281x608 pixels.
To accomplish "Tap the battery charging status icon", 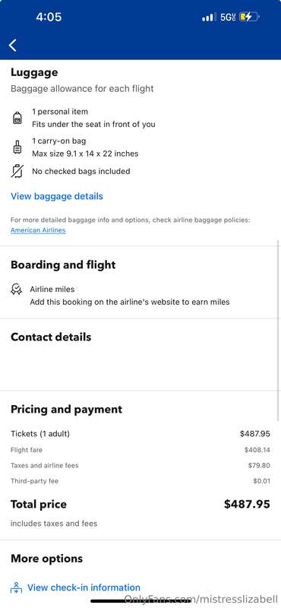I will tap(249, 17).
